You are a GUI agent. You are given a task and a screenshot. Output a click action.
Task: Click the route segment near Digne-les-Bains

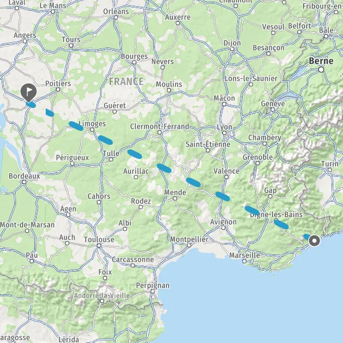[281, 225]
